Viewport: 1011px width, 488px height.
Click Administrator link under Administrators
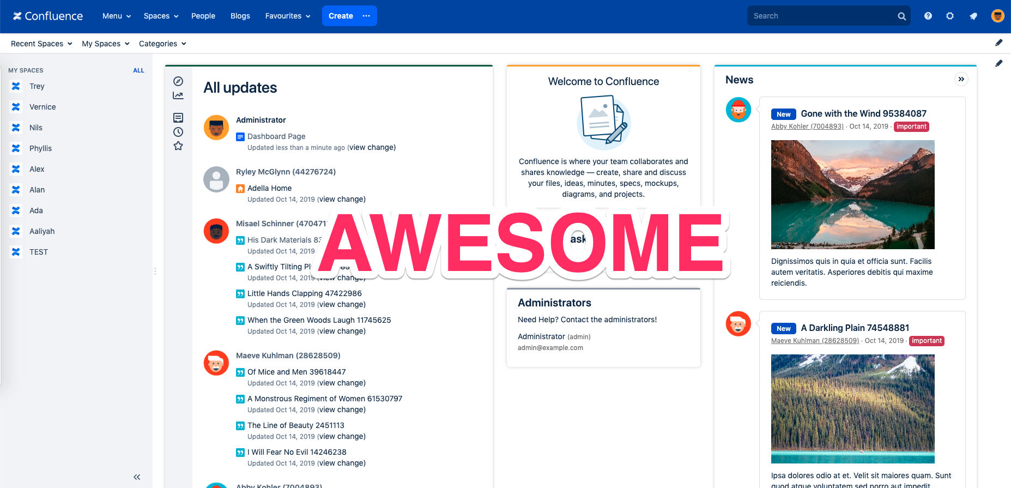pyautogui.click(x=541, y=336)
